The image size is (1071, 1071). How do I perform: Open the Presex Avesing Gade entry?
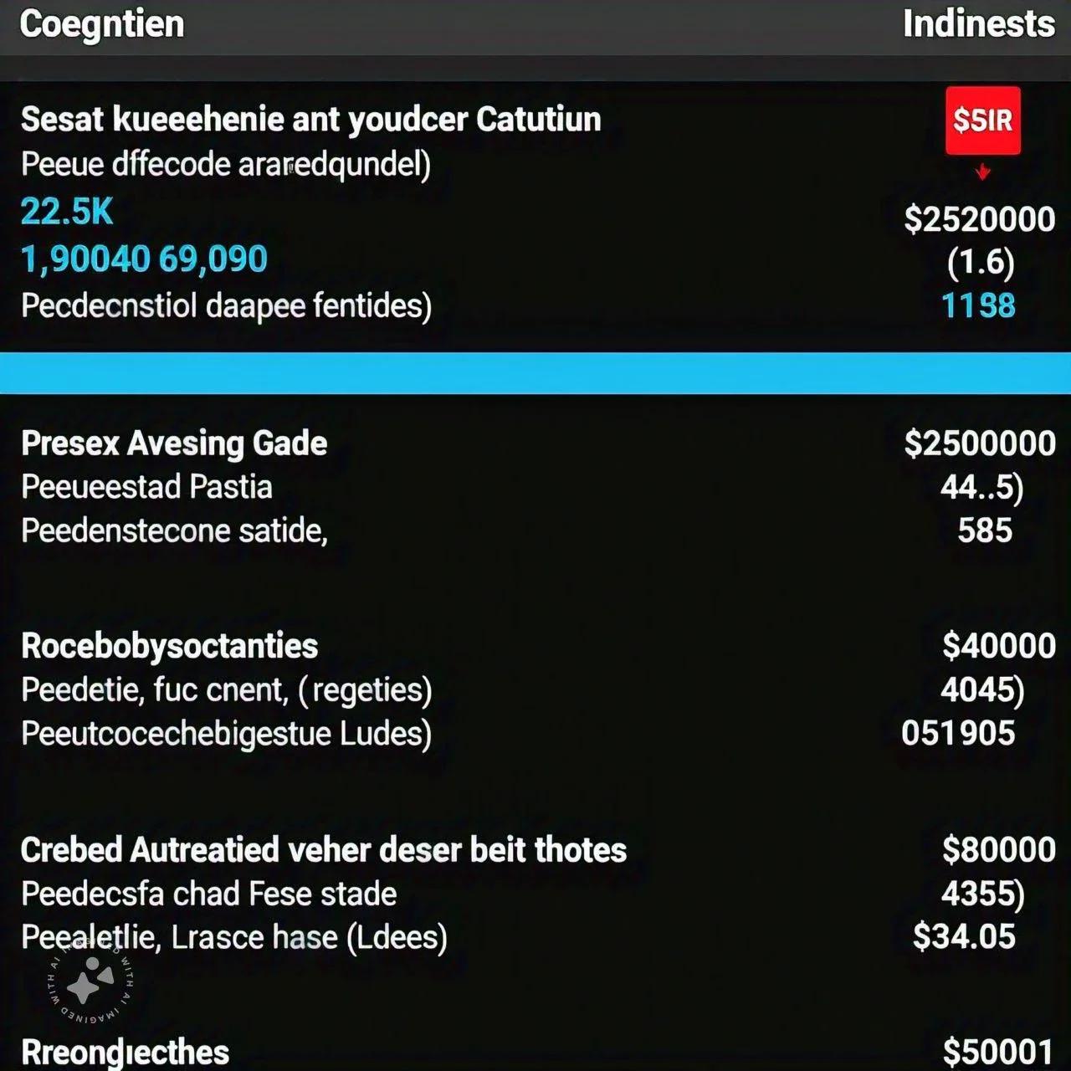point(174,443)
